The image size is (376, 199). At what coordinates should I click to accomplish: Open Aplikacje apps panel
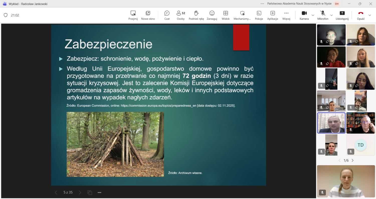pyautogui.click(x=272, y=15)
